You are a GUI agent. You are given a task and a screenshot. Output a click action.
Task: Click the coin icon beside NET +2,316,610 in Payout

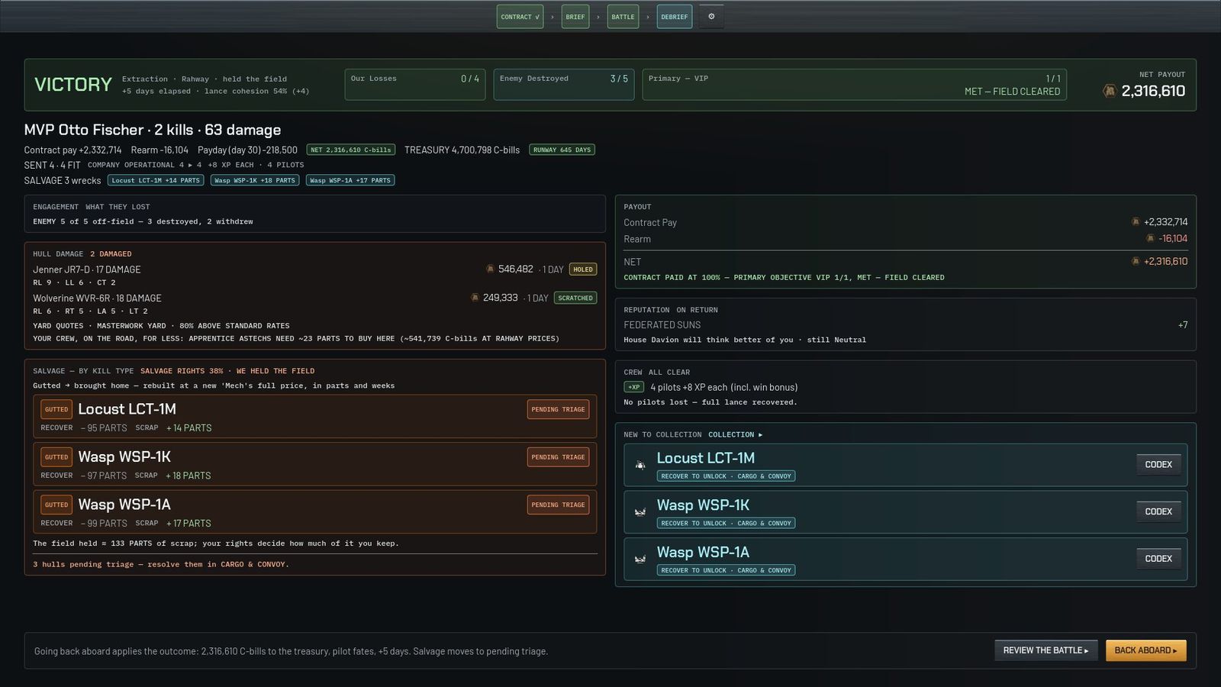point(1136,261)
